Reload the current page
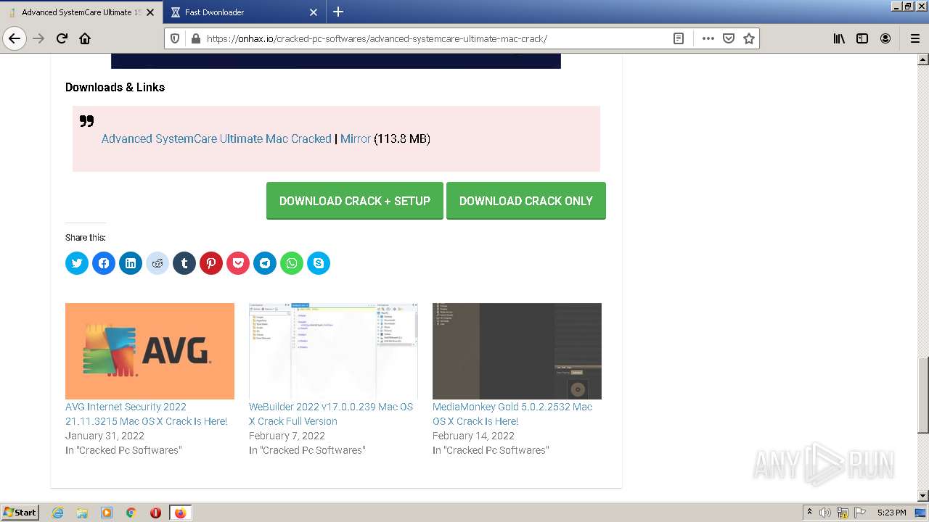Image resolution: width=929 pixels, height=522 pixels. pos(62,38)
